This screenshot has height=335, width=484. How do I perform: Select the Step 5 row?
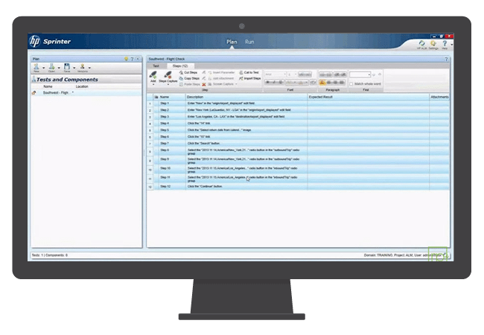pos(298,130)
